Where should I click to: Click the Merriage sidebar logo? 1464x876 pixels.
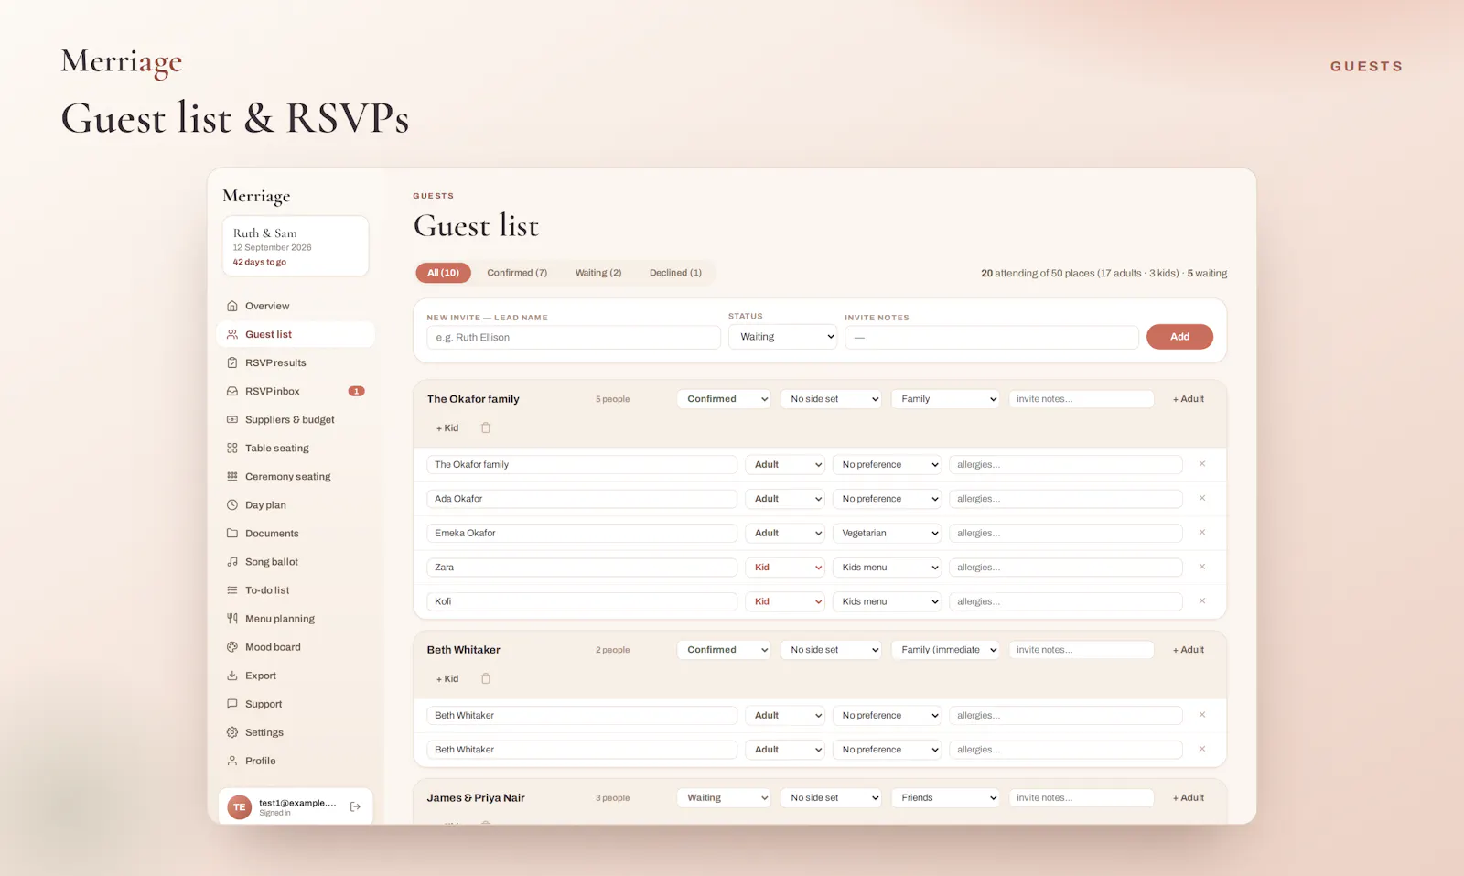pyautogui.click(x=256, y=196)
